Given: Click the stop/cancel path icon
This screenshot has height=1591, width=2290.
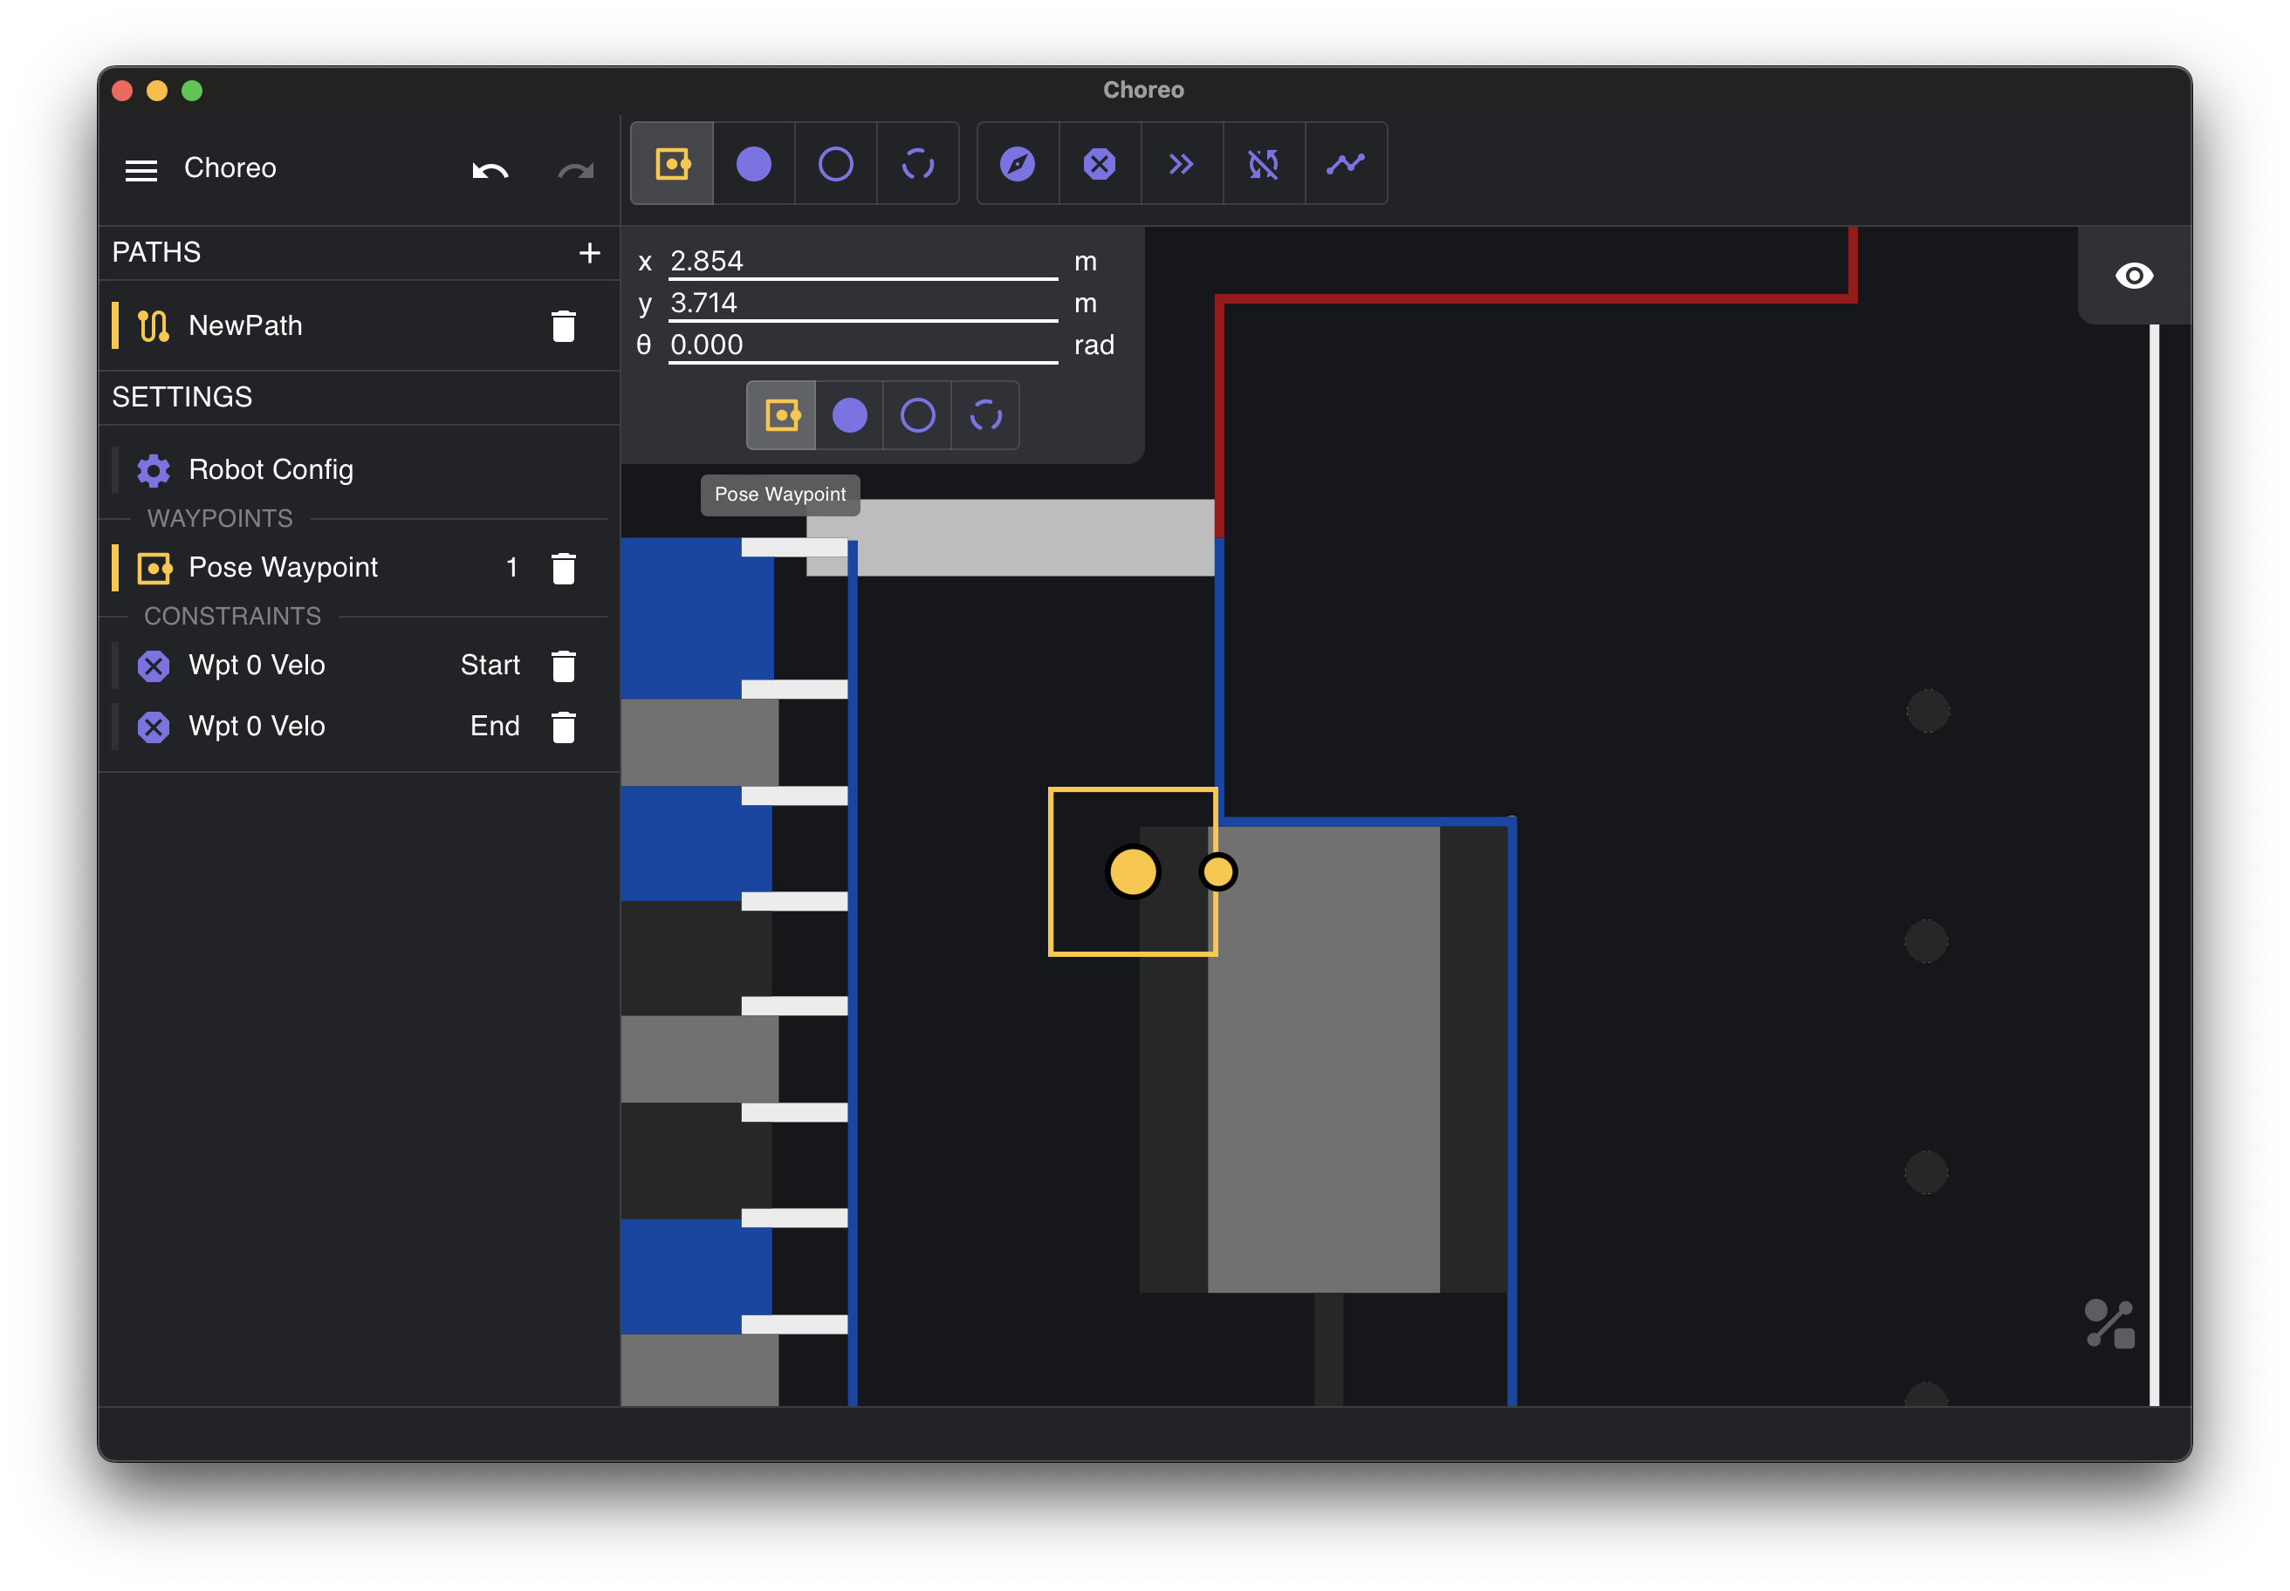Looking at the screenshot, I should (x=1098, y=163).
